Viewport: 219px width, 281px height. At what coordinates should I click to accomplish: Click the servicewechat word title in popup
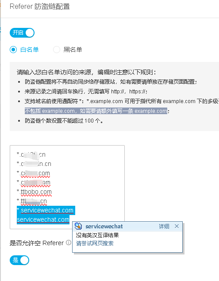pos(104,227)
